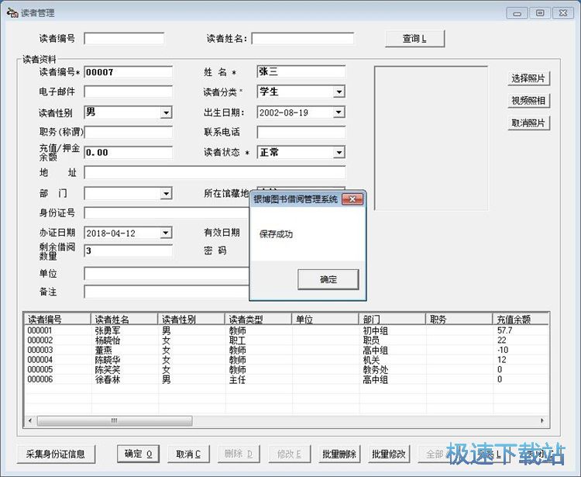Image resolution: width=581 pixels, height=477 pixels.
Task: Click the reader list scroll right arrow
Action: [542, 420]
